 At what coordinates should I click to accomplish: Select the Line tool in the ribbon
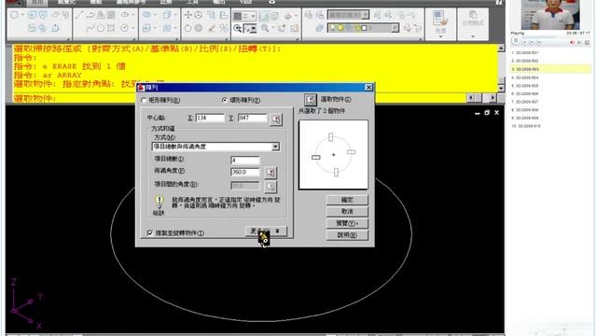tap(79, 15)
